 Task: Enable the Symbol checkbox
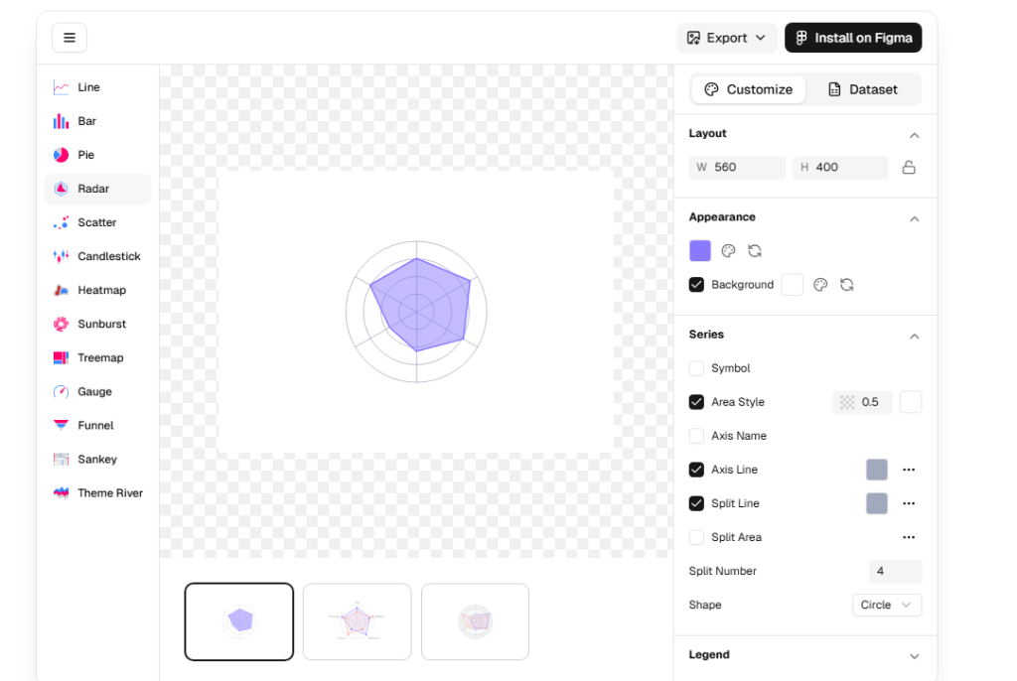point(696,368)
